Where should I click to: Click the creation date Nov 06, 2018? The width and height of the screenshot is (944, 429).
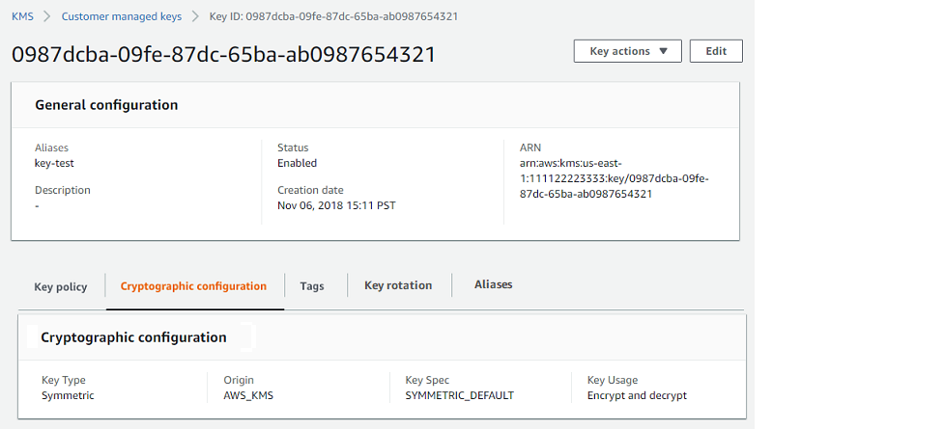[336, 205]
